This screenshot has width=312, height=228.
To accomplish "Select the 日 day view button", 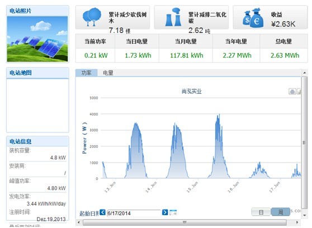I will coord(261,212).
